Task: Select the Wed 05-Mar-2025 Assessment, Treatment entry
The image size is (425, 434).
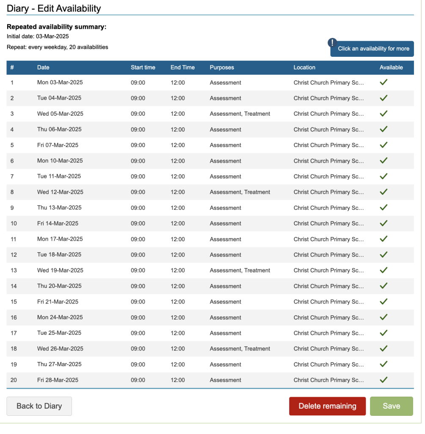Action: tap(240, 114)
